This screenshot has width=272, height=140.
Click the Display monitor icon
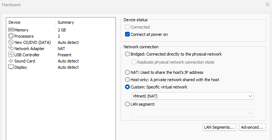pyautogui.click(x=11, y=67)
